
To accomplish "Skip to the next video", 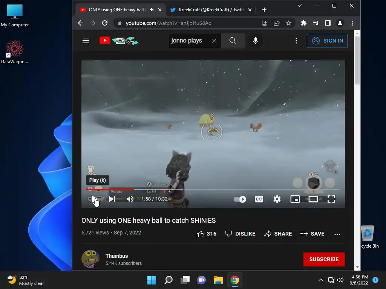I will [112, 199].
